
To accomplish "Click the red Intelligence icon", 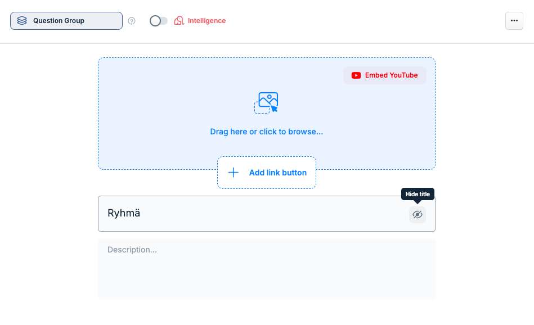I will 179,21.
